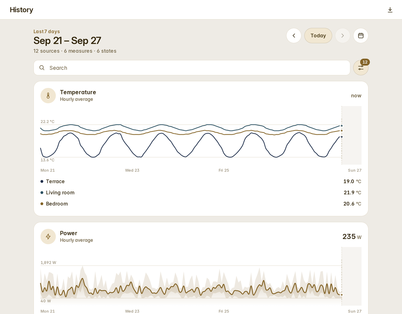Viewport: 402px width, 314px height.
Task: Click Terrace navy color dot
Action: [x=42, y=181]
